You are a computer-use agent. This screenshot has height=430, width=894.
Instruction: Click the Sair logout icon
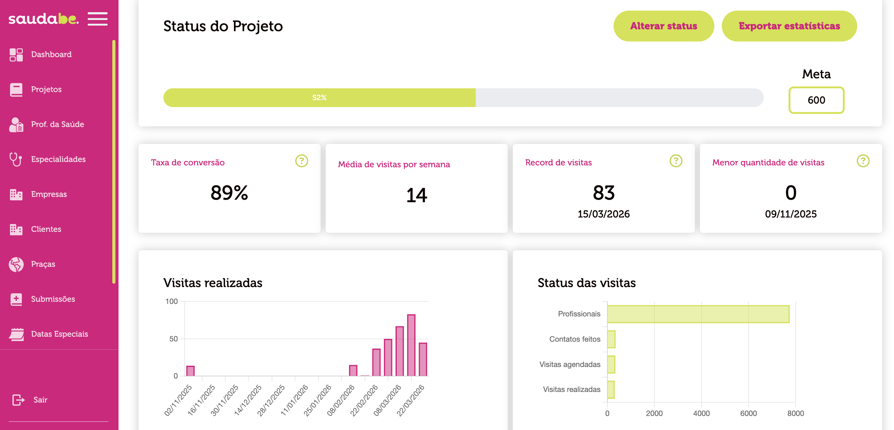pos(18,400)
